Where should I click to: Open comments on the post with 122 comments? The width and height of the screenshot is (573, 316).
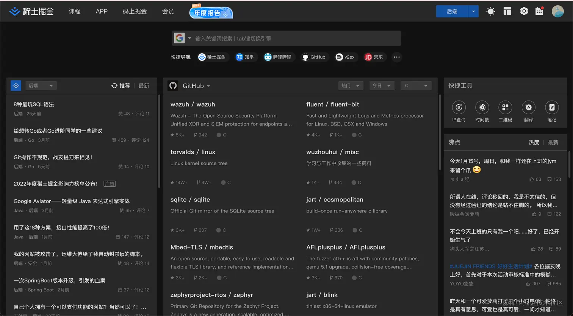pyautogui.click(x=554, y=214)
